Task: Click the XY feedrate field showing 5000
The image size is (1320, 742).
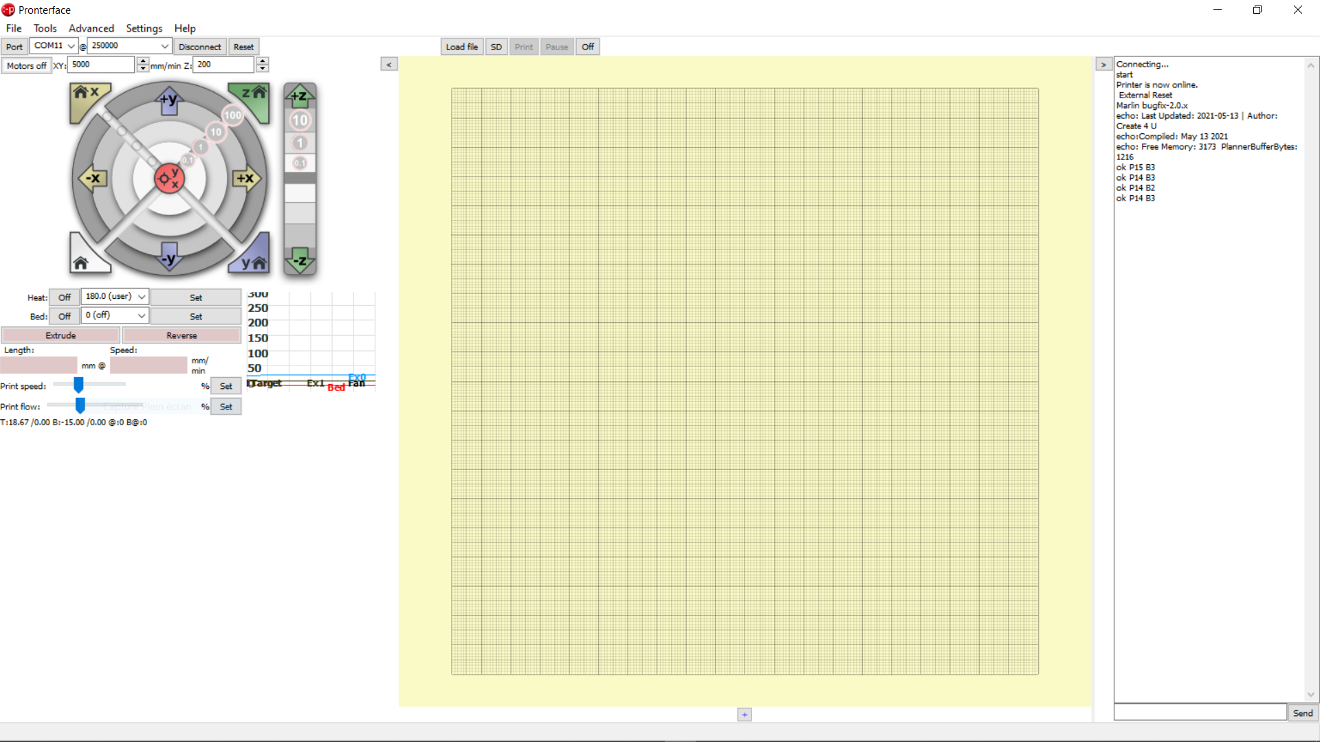Action: pyautogui.click(x=100, y=65)
